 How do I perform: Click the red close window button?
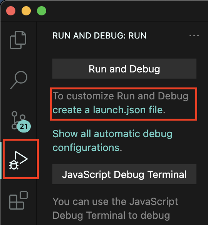11,11
